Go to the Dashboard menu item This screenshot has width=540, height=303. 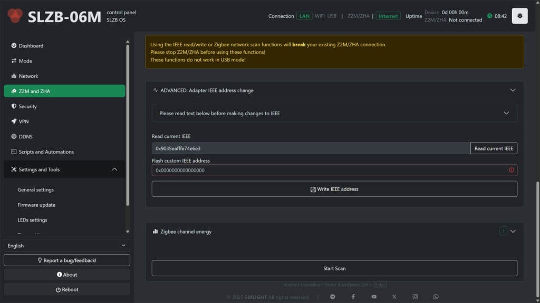(x=31, y=46)
